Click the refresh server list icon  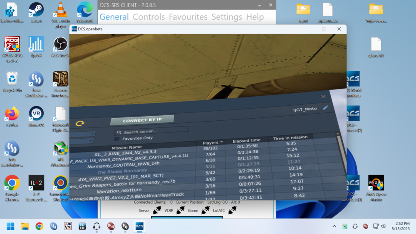80,123
